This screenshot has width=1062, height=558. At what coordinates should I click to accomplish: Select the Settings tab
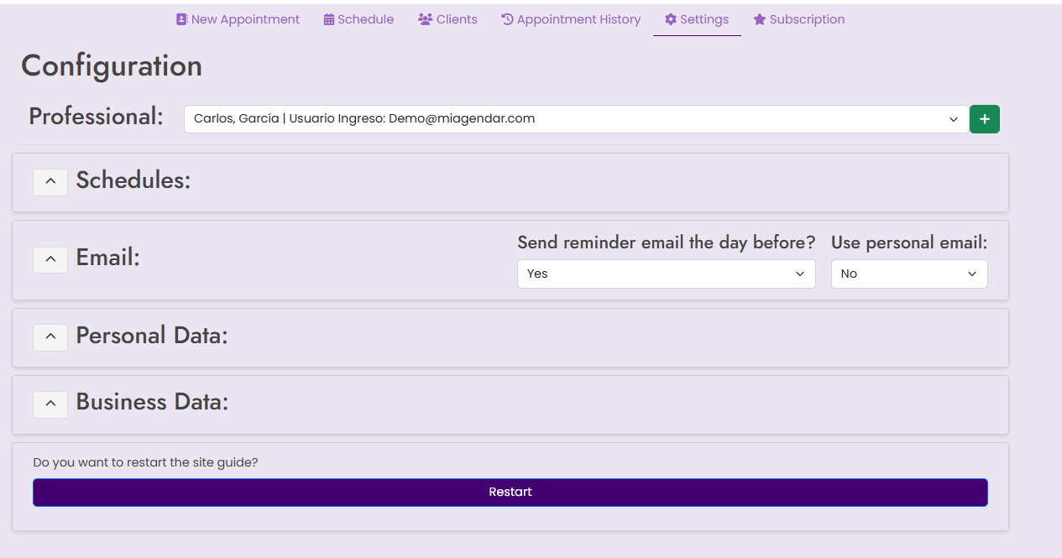coord(697,19)
